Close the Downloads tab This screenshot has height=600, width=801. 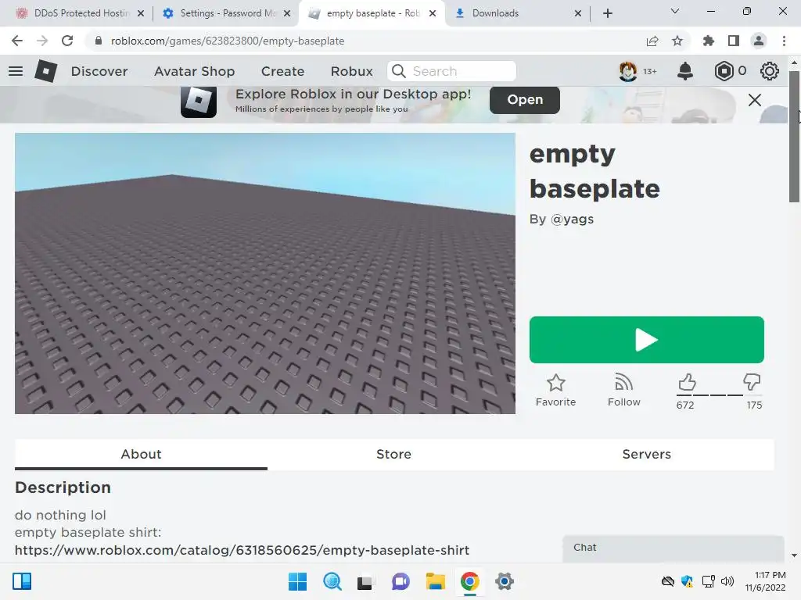[x=578, y=13]
